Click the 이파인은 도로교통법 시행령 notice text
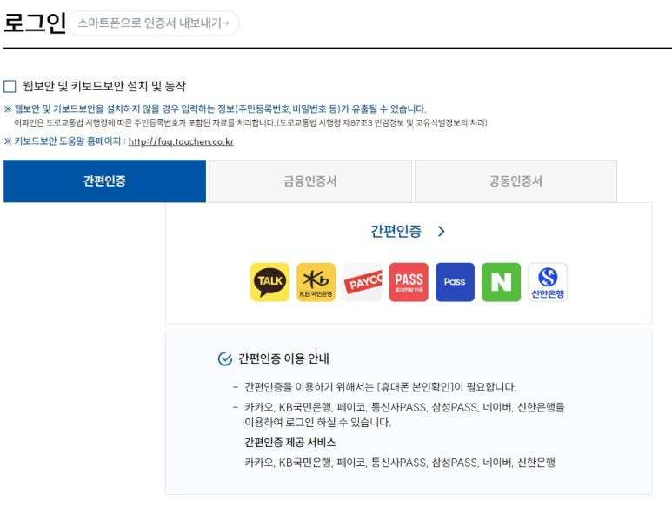 [x=250, y=123]
